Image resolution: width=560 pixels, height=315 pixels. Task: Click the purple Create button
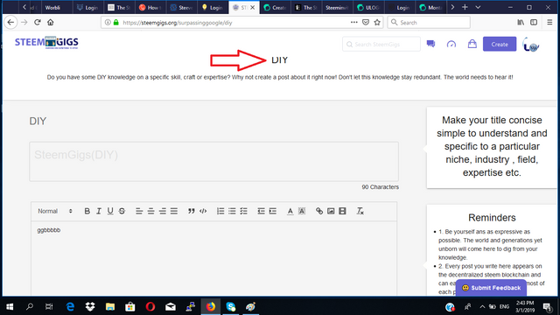(x=500, y=45)
